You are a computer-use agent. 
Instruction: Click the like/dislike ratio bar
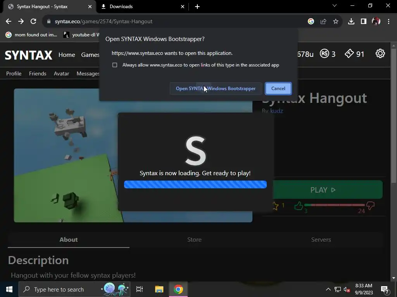click(334, 205)
